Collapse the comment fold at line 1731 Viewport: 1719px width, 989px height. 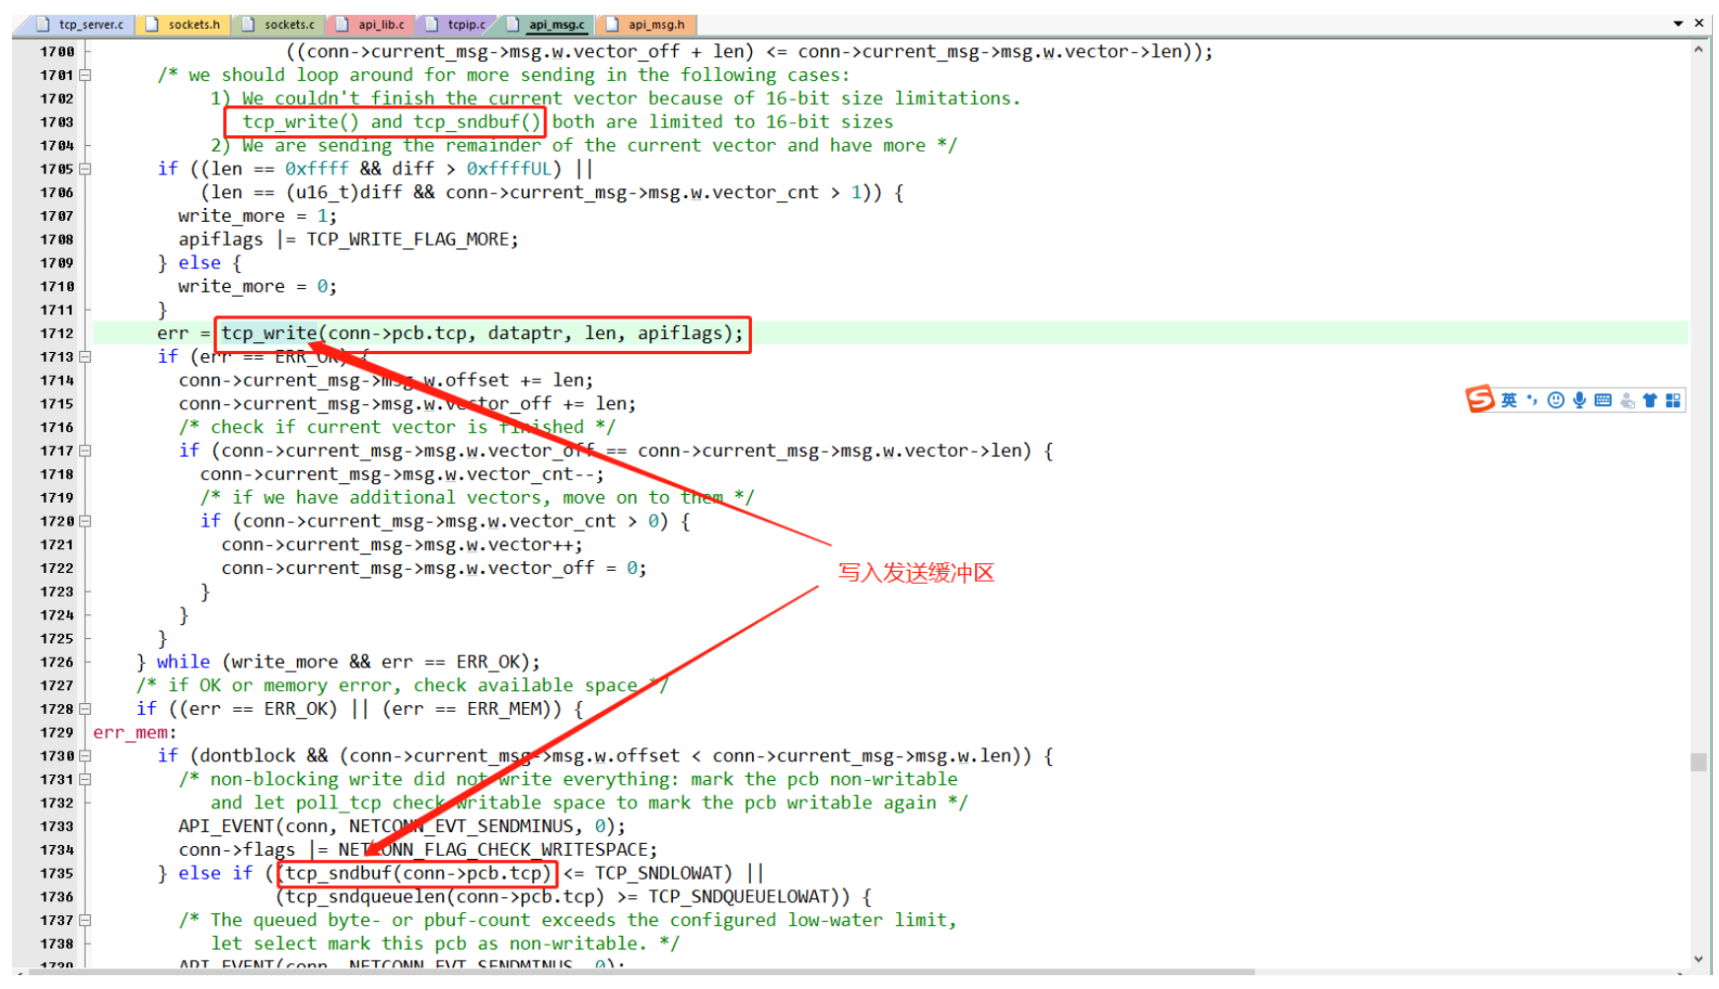[x=86, y=780]
